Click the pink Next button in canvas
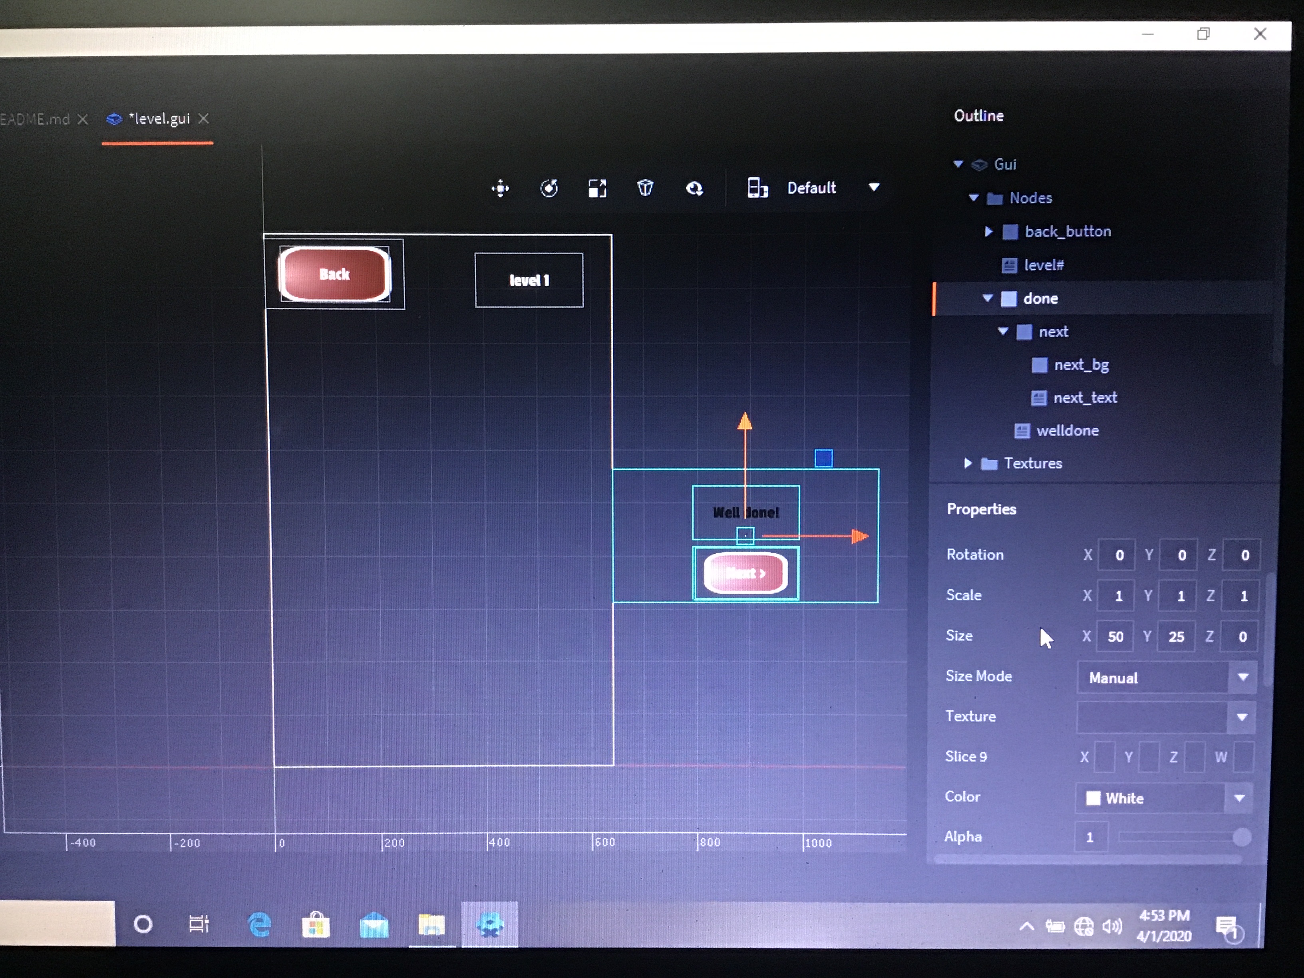1304x978 pixels. [x=746, y=572]
